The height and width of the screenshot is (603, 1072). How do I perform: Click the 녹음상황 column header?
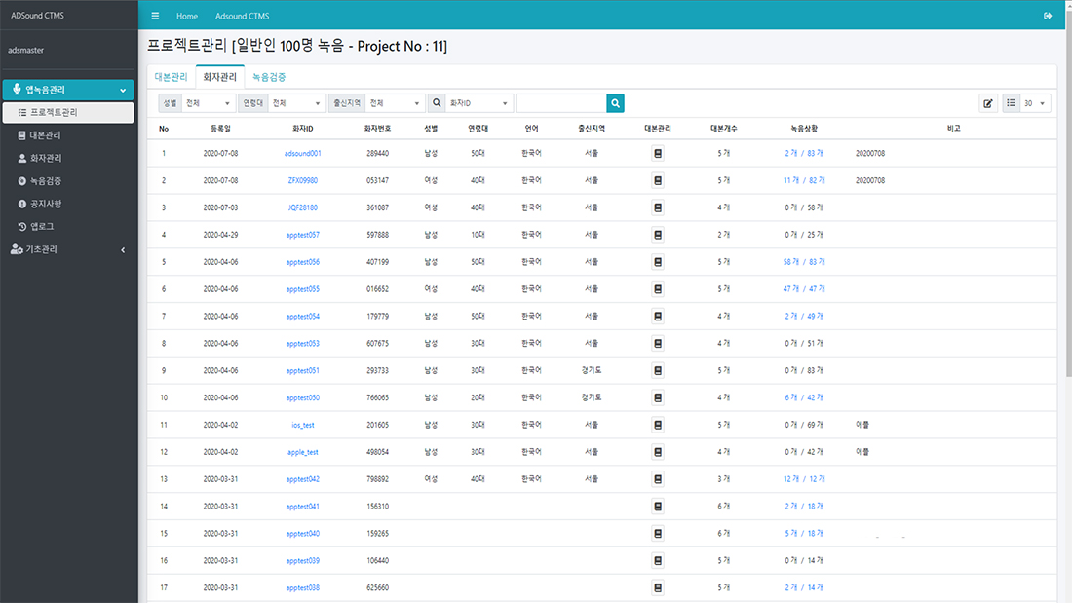(x=804, y=129)
